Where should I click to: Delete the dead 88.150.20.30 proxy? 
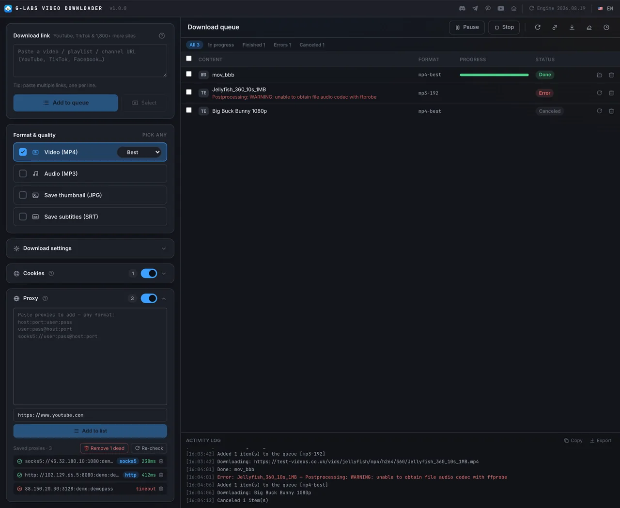pyautogui.click(x=161, y=489)
